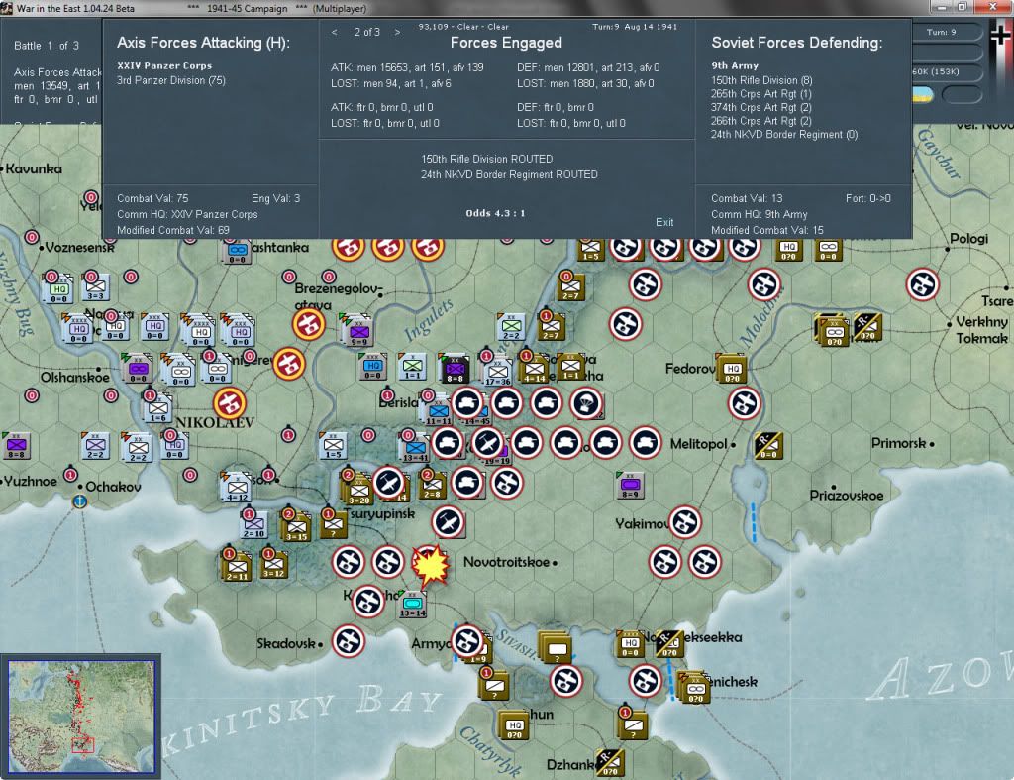Click the XXIV Panzer Corps heading
Image resolution: width=1014 pixels, height=780 pixels.
pyautogui.click(x=164, y=65)
